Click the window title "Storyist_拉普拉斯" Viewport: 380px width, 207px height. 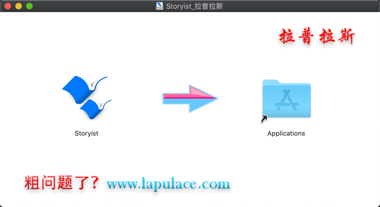click(194, 6)
